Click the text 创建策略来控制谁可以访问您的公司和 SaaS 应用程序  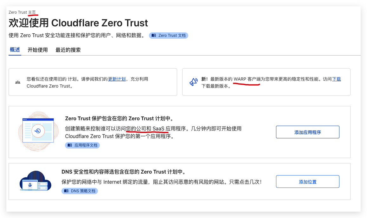(125, 129)
